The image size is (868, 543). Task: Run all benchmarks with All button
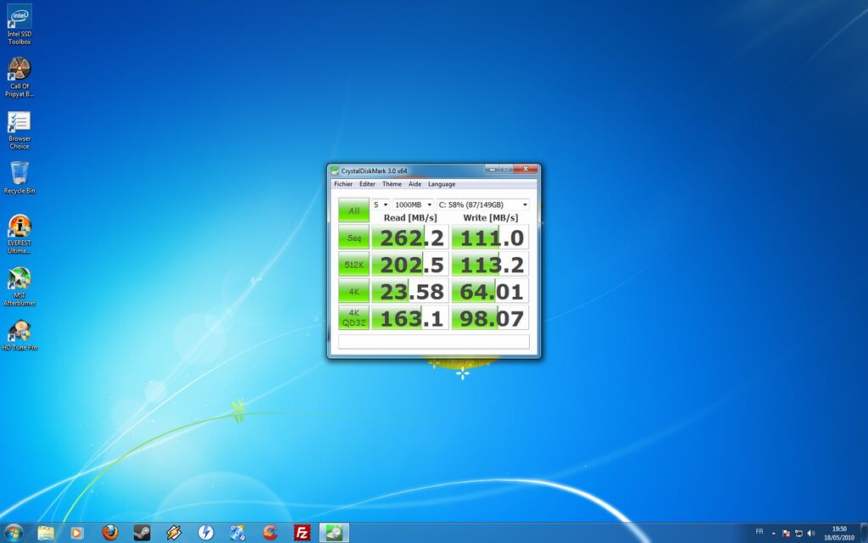point(353,210)
